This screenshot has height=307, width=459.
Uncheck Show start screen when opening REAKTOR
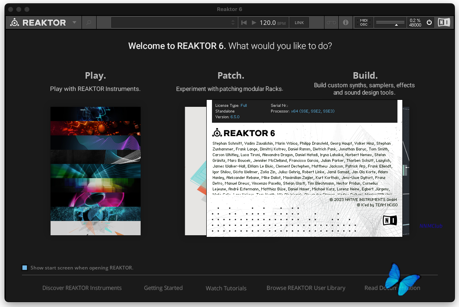coord(24,267)
